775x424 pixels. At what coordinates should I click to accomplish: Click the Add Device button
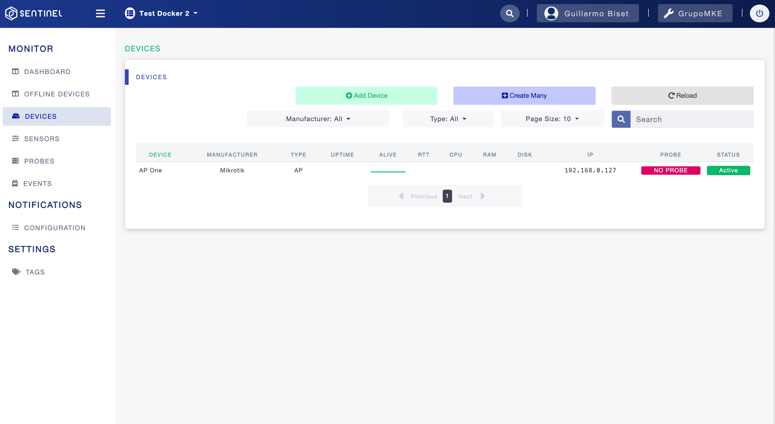[x=367, y=96]
